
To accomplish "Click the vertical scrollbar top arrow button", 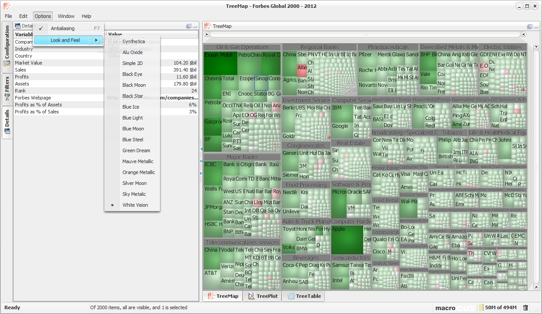I will tap(536, 46).
